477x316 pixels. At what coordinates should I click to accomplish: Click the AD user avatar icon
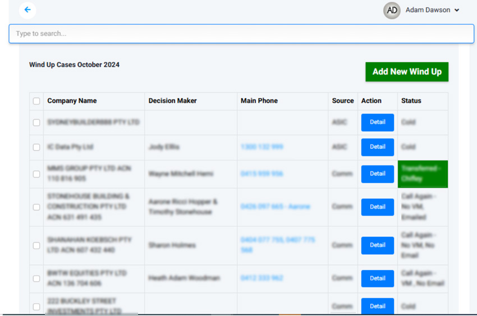tap(392, 10)
